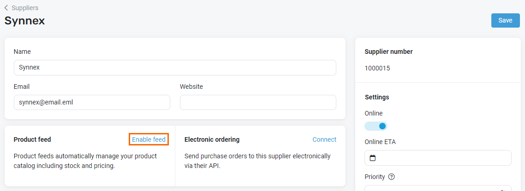Select the supplier number 1000015
525x191 pixels.
(377, 69)
